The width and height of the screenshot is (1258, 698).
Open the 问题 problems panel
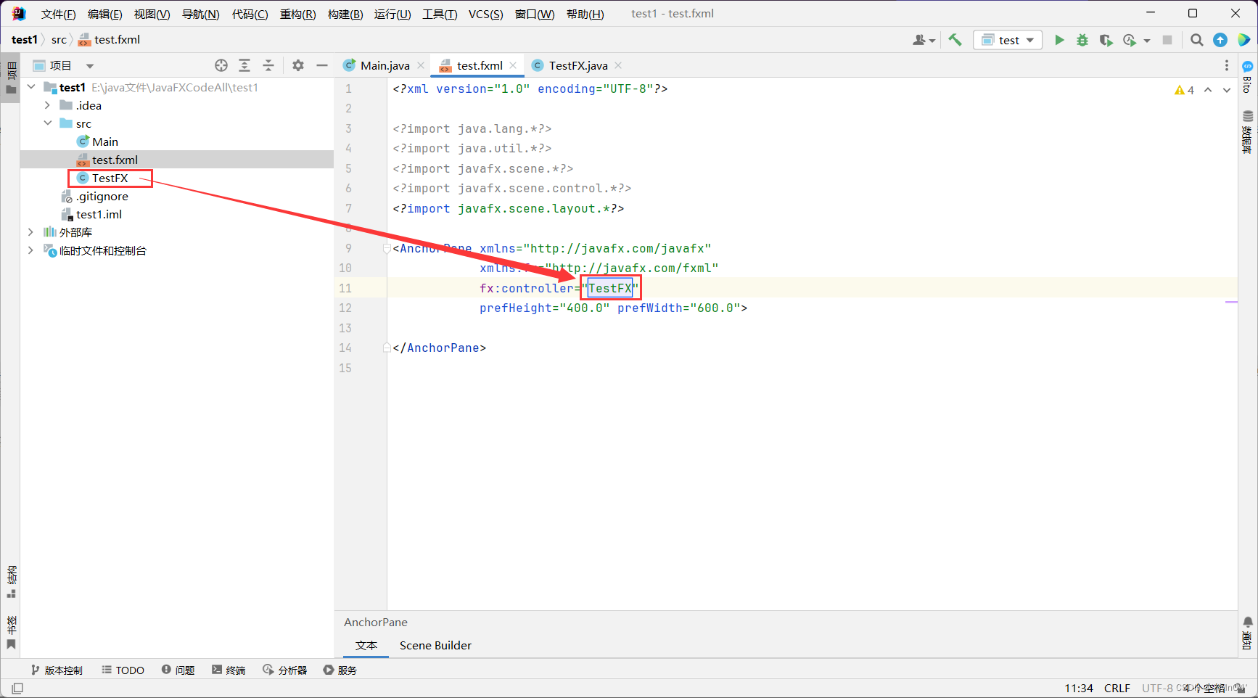[178, 670]
